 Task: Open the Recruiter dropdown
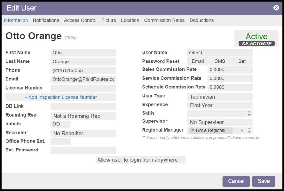click(83, 133)
